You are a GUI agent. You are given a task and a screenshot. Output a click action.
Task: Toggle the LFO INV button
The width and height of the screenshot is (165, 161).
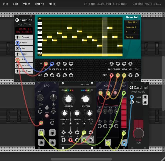[47, 108]
